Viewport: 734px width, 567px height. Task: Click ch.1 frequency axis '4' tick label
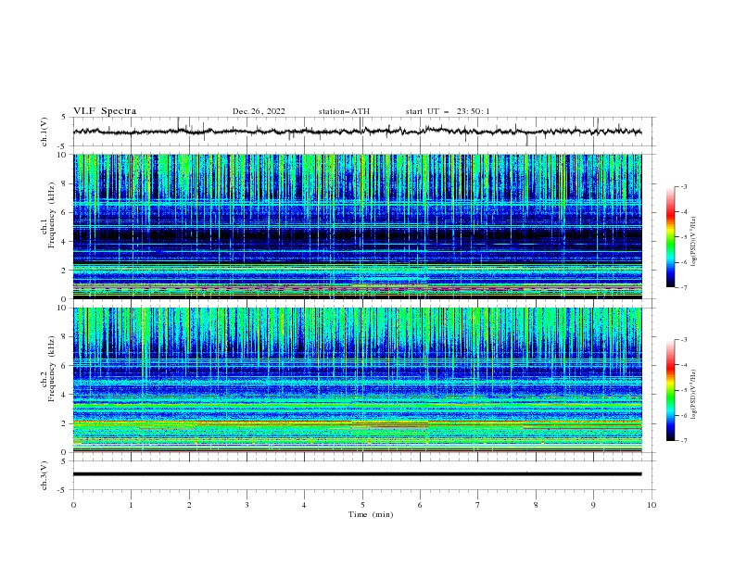(65, 242)
